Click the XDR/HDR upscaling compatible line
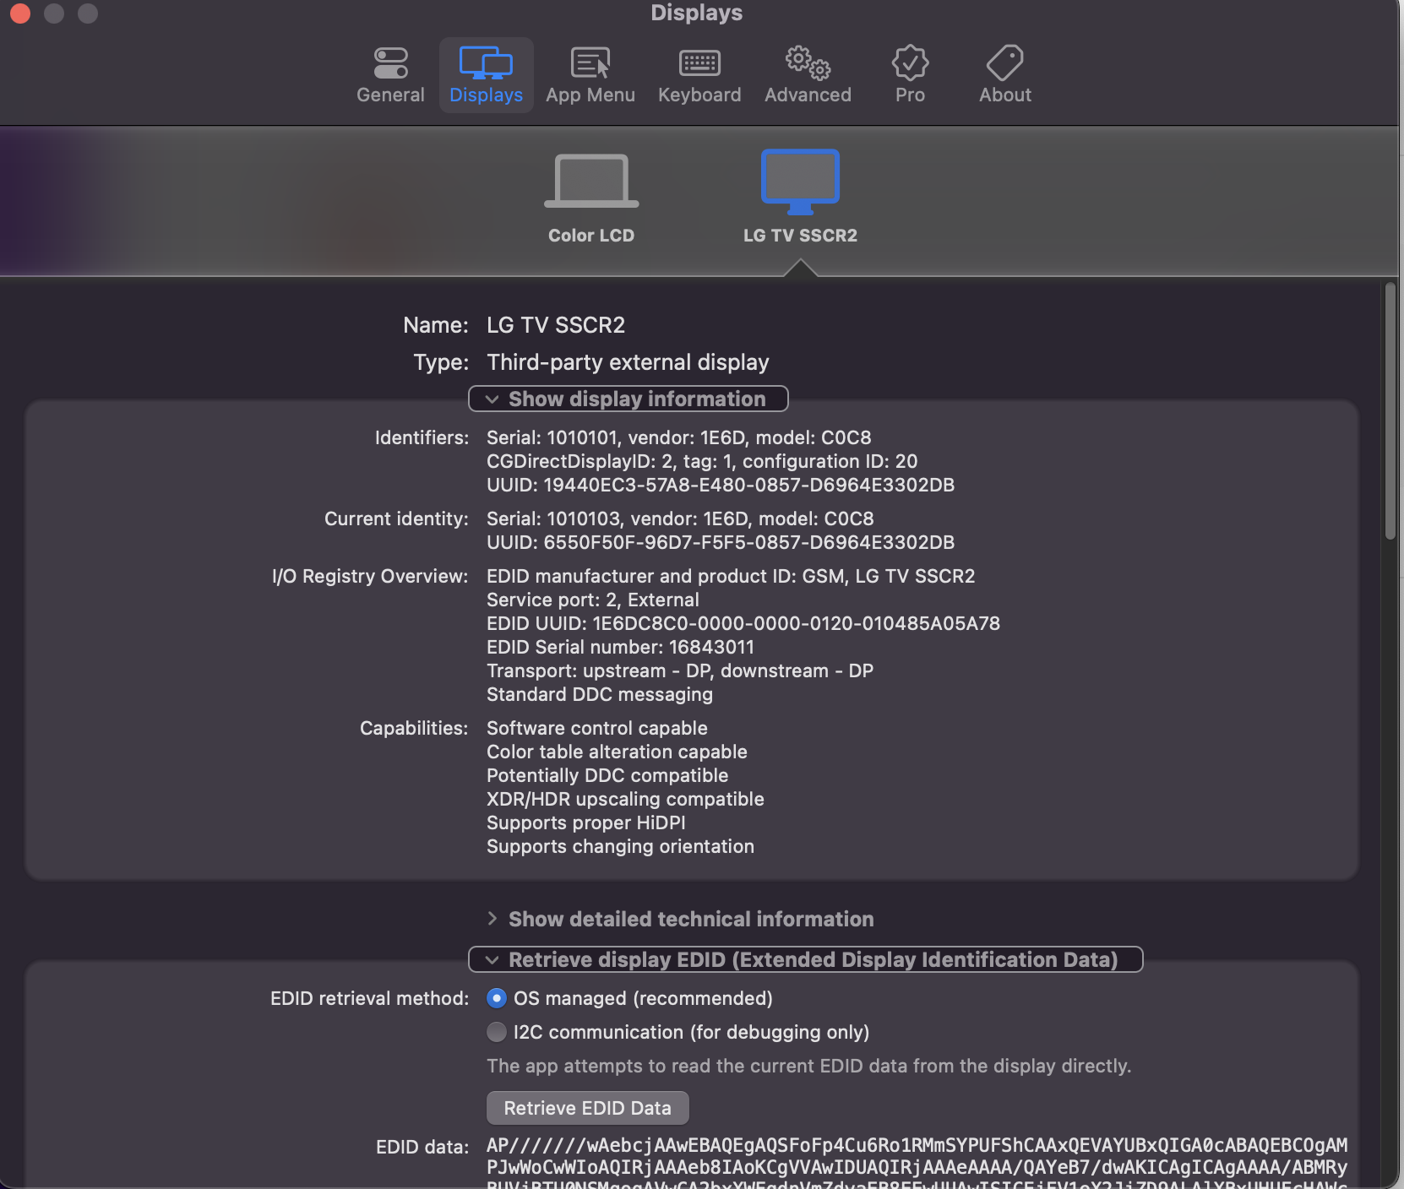This screenshot has width=1404, height=1189. coord(625,799)
